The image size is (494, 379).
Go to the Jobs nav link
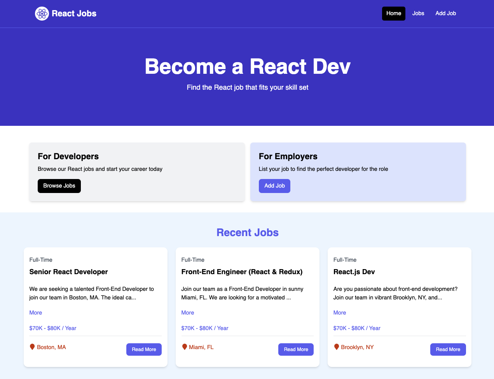[x=418, y=14]
